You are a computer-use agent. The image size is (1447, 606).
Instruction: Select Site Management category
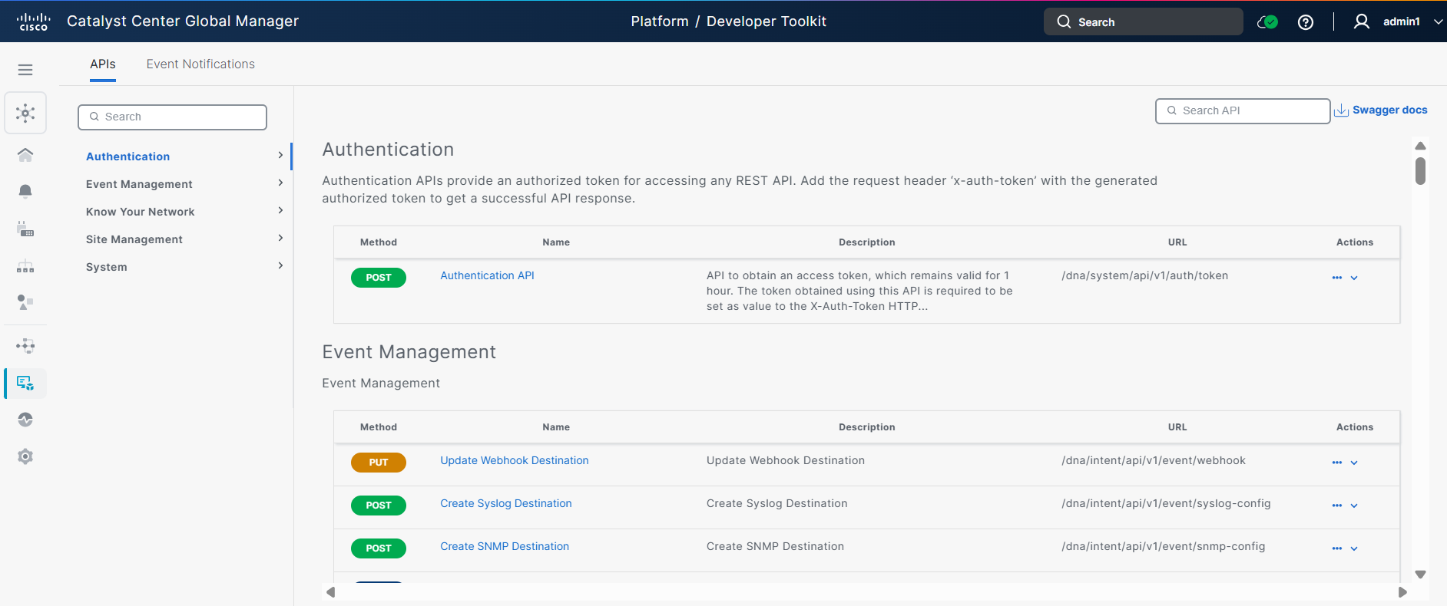(134, 239)
